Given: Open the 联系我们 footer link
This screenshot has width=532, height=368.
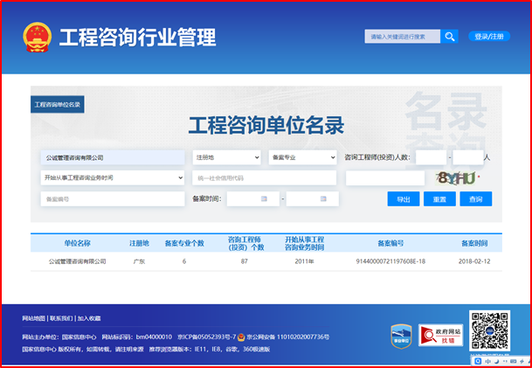Looking at the screenshot, I should (x=61, y=318).
